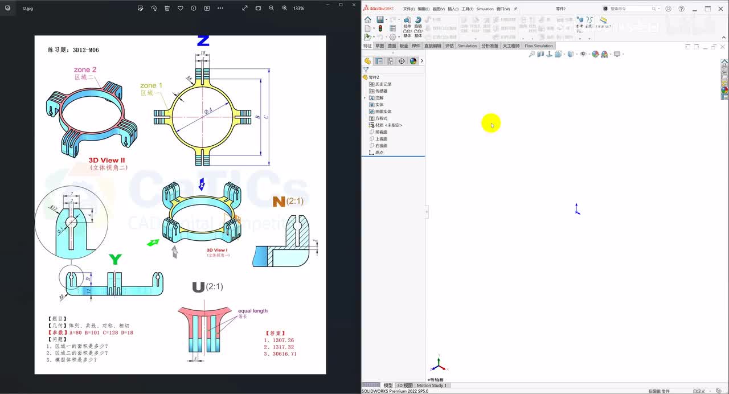Image resolution: width=729 pixels, height=394 pixels.
Task: Click the SolidWorks Home icon
Action: [367, 19]
